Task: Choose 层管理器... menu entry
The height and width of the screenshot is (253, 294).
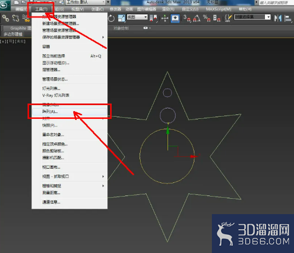Action: (70, 70)
